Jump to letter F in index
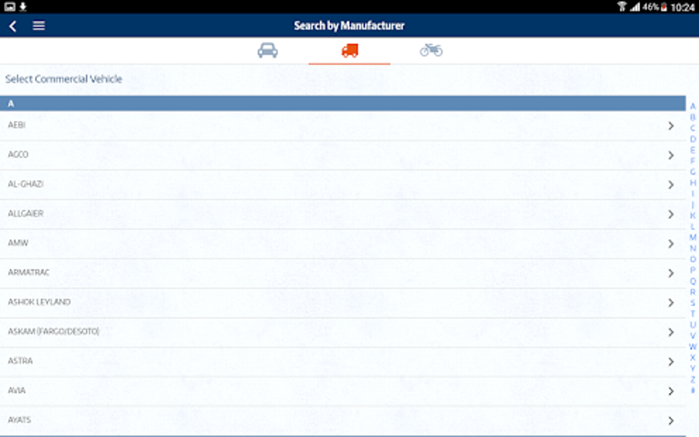Image resolution: width=699 pixels, height=437 pixels. pyautogui.click(x=693, y=161)
